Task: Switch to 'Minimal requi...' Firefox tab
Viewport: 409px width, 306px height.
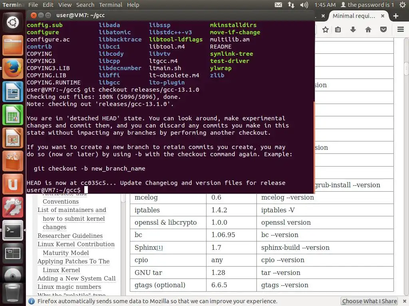Action: click(x=354, y=16)
